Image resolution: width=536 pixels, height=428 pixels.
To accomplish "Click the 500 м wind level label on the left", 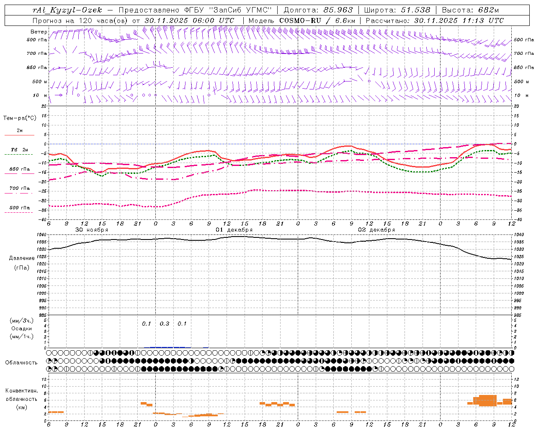I will point(40,82).
